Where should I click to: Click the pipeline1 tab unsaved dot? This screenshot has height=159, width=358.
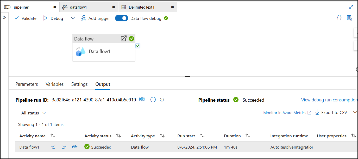[x=55, y=7]
